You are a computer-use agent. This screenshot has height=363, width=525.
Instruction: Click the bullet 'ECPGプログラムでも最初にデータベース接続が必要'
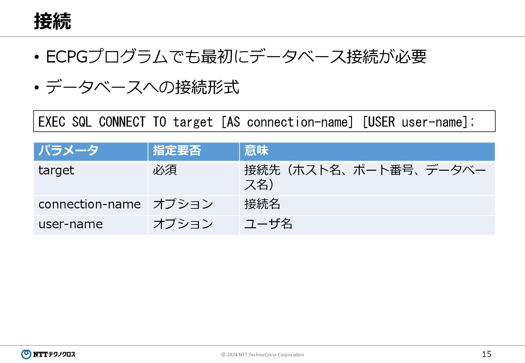click(236, 56)
